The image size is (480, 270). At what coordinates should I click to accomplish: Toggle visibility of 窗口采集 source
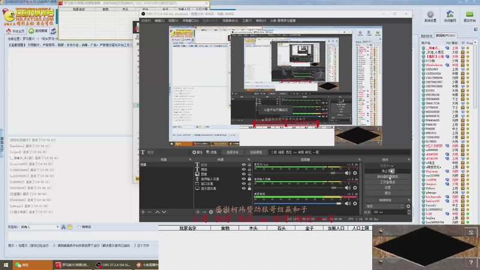[x=244, y=184]
